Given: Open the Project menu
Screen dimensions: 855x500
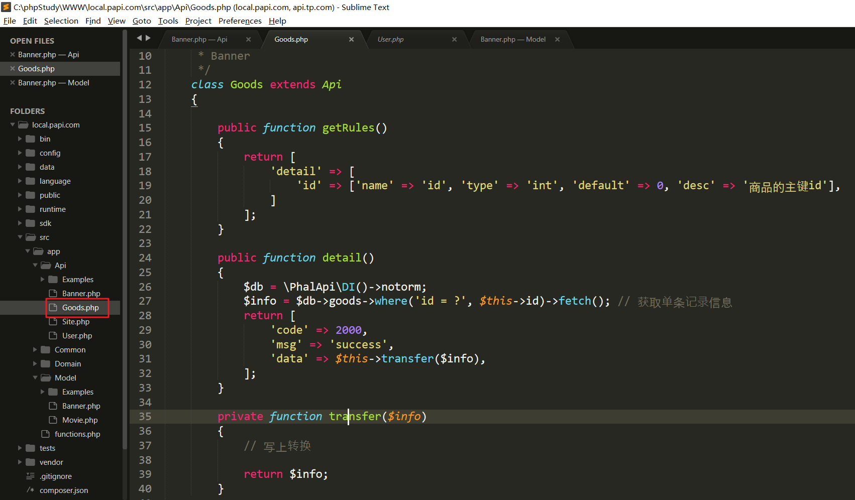Looking at the screenshot, I should (198, 21).
